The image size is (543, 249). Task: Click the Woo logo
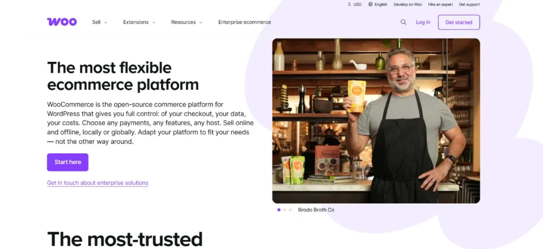pos(62,22)
